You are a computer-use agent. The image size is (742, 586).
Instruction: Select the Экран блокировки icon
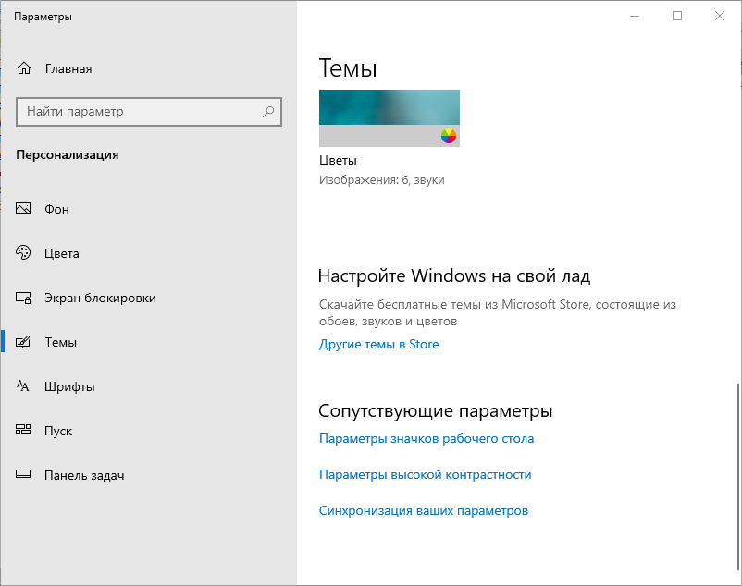(23, 298)
